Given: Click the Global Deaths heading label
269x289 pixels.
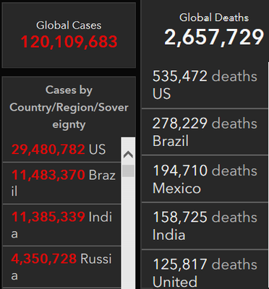Looking at the screenshot, I should click(214, 17).
